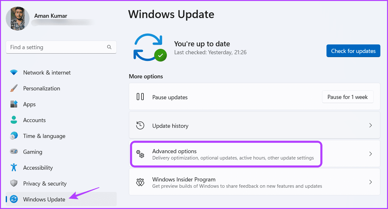Image resolution: width=388 pixels, height=209 pixels.
Task: Go to Apps settings
Action: (x=61, y=104)
